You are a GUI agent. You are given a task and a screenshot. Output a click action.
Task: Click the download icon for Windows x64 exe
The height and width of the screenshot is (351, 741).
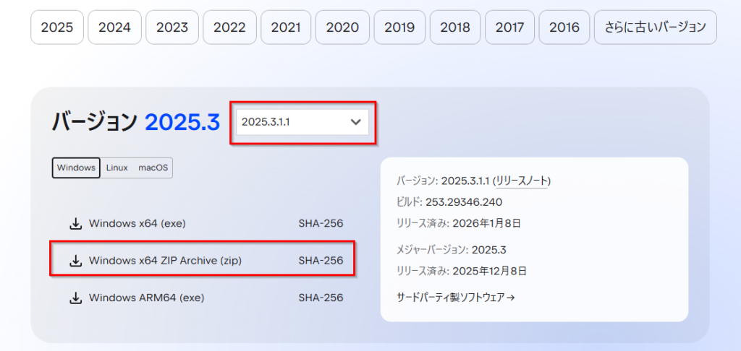pyautogui.click(x=75, y=223)
